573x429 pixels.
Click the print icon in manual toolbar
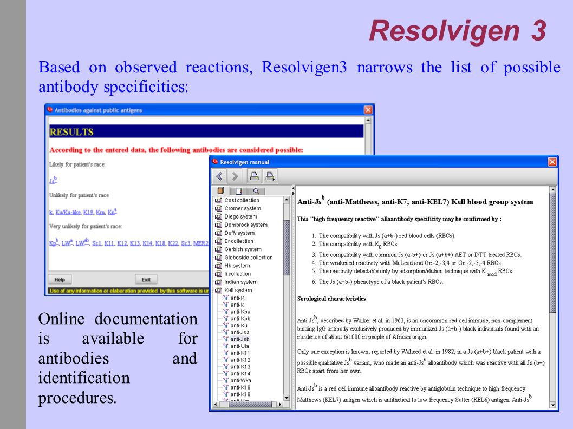255,176
